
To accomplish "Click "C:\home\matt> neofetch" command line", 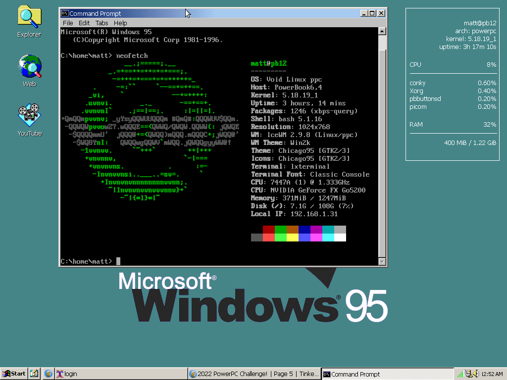I will click(x=104, y=55).
